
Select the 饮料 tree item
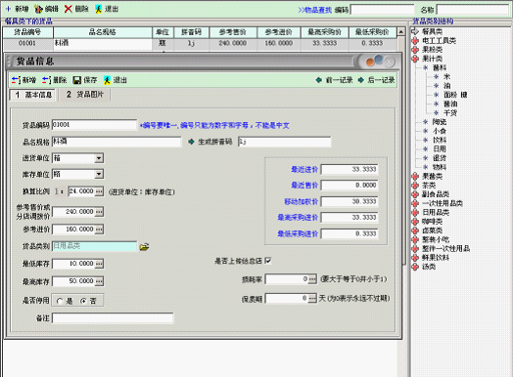click(x=440, y=140)
